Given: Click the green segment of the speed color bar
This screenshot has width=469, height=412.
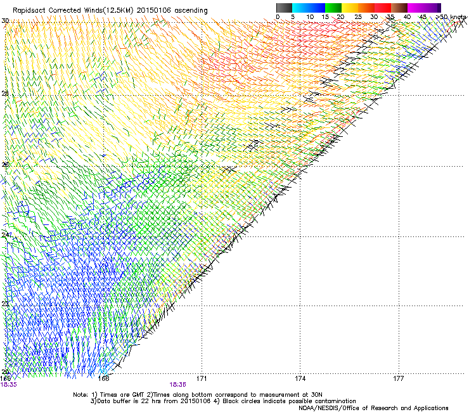Looking at the screenshot, I should 333,8.
